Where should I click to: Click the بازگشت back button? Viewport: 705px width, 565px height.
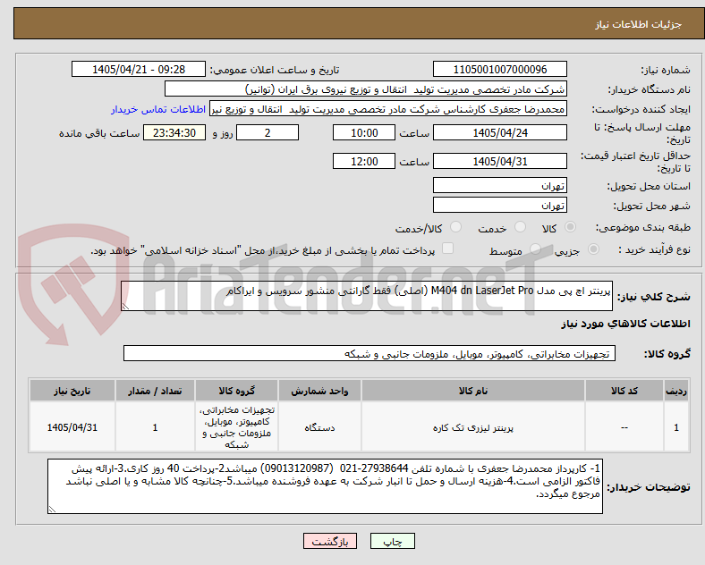click(x=330, y=542)
